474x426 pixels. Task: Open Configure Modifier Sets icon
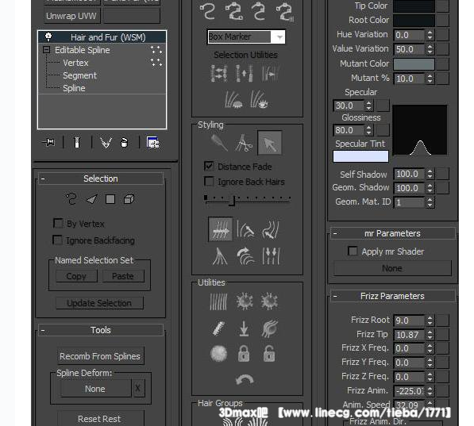(153, 143)
